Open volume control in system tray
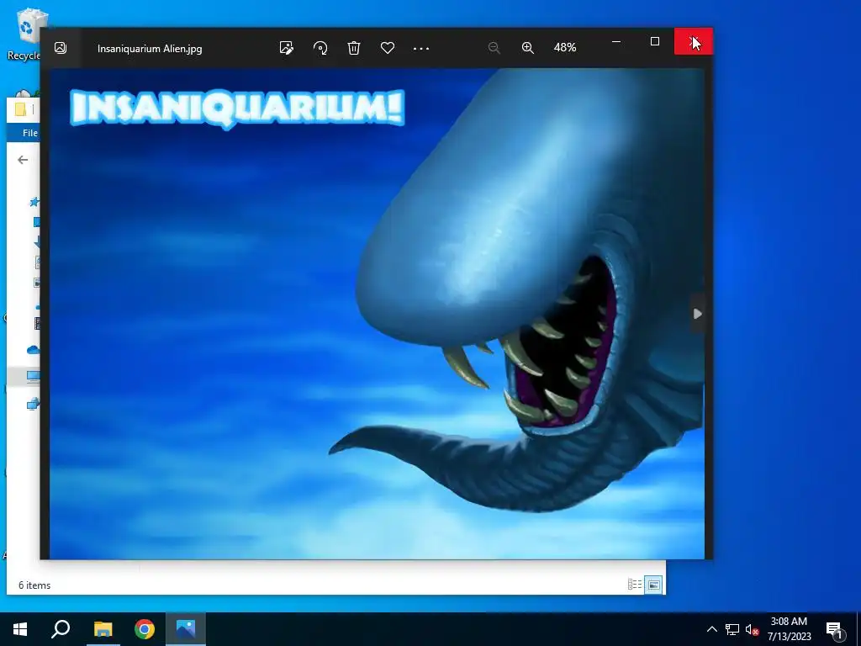 coord(752,629)
